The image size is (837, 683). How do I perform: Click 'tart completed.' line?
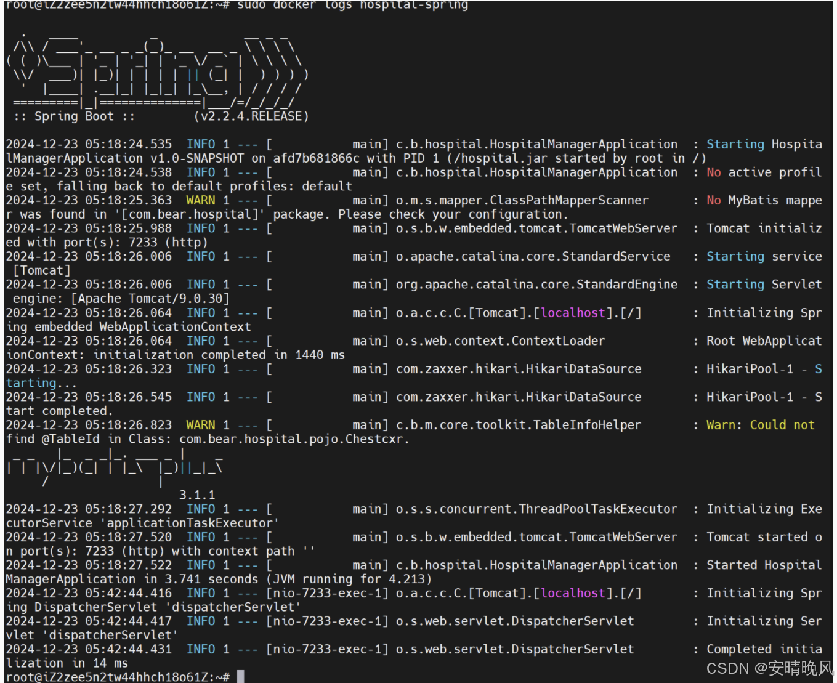tap(59, 411)
